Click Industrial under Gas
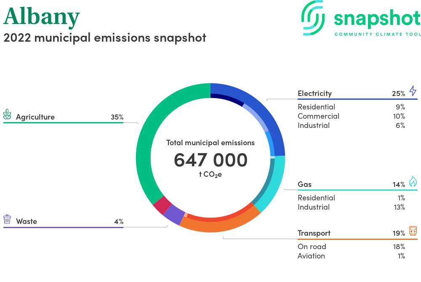 314,207
